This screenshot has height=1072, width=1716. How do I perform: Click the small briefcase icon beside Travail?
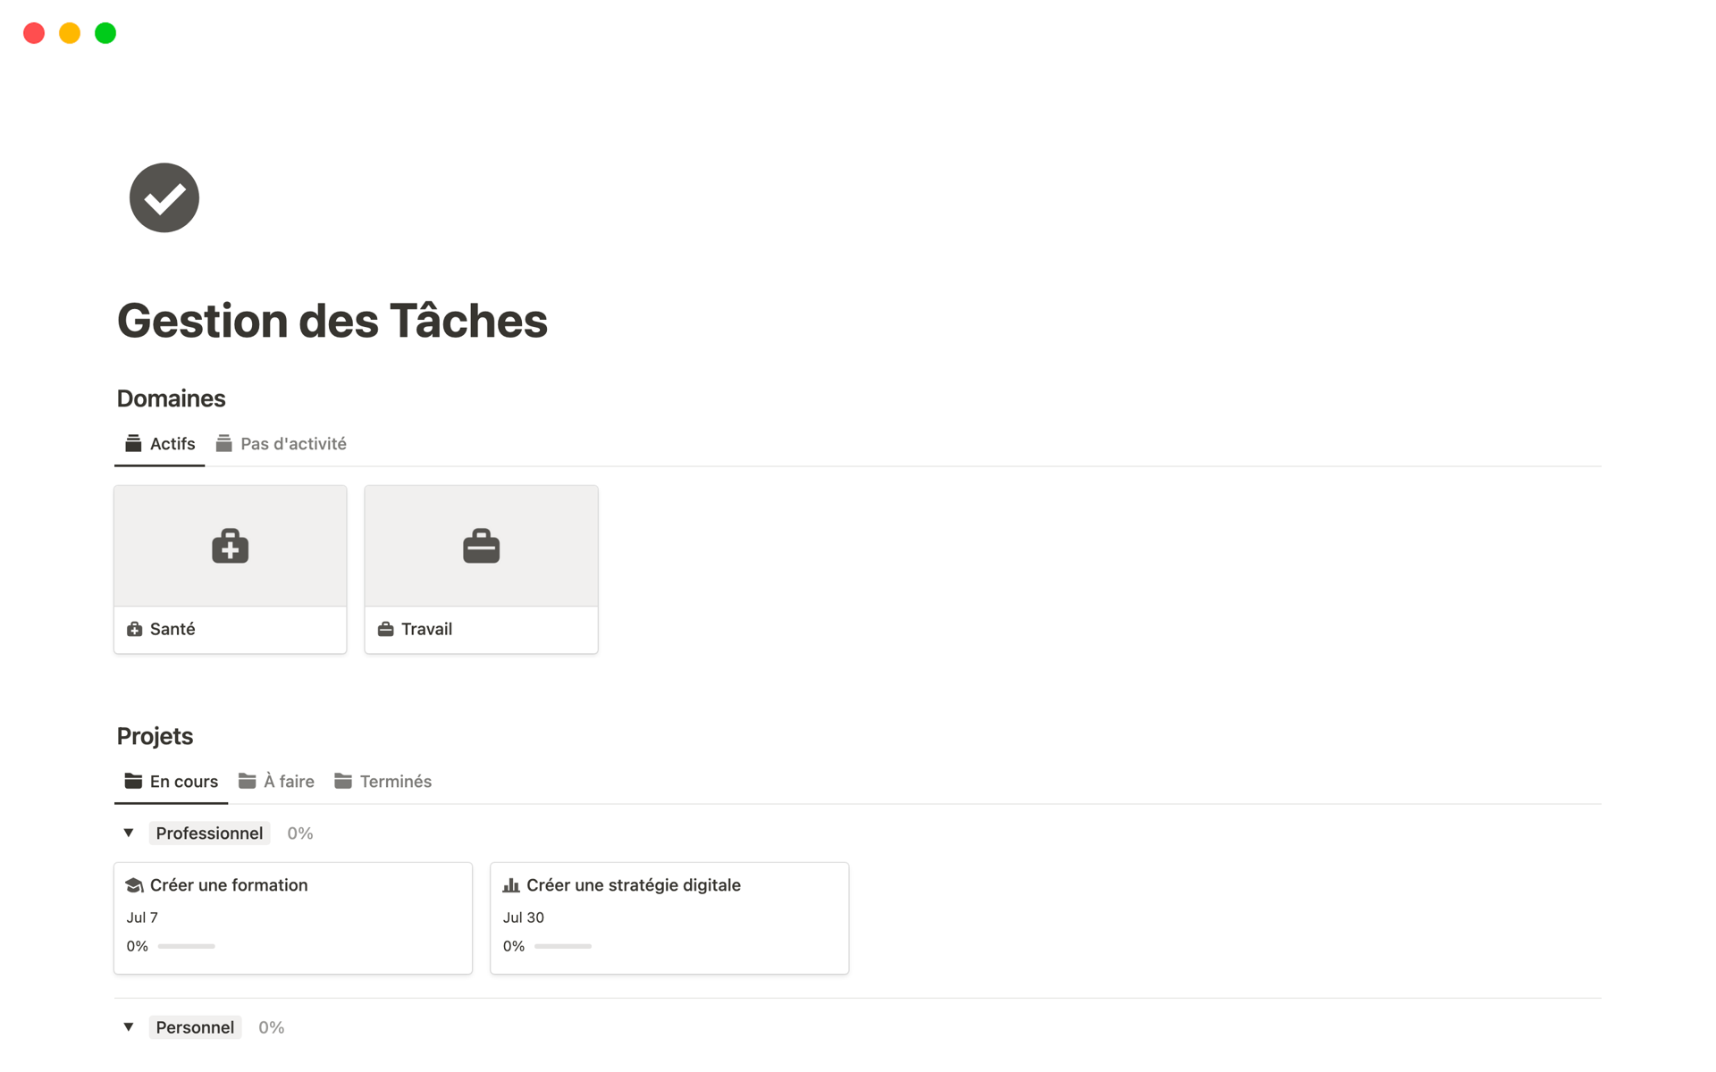pyautogui.click(x=386, y=629)
